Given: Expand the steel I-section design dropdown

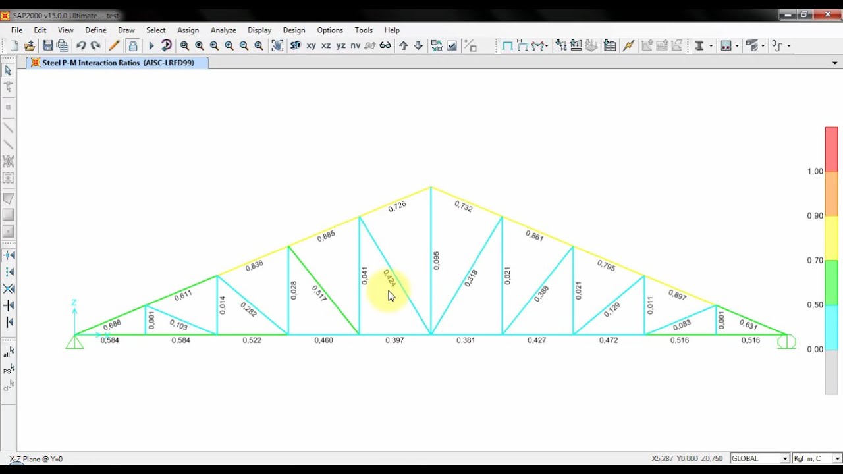Looking at the screenshot, I should pyautogui.click(x=711, y=45).
